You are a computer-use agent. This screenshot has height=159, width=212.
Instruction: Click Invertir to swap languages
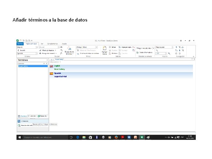pyautogui.click(x=21, y=50)
